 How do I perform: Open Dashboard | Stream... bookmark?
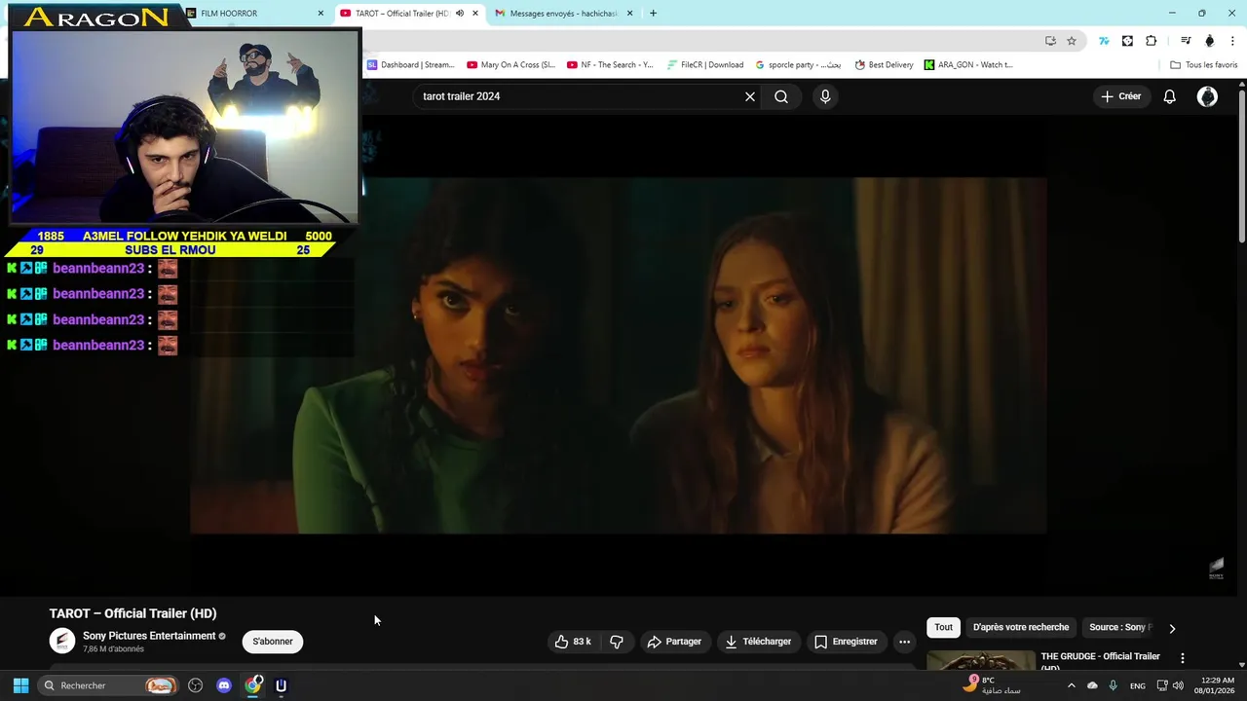411,65
